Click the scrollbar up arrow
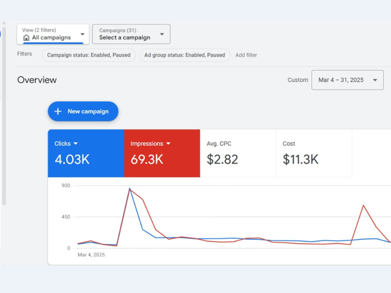Image resolution: width=391 pixels, height=293 pixels. [4, 23]
